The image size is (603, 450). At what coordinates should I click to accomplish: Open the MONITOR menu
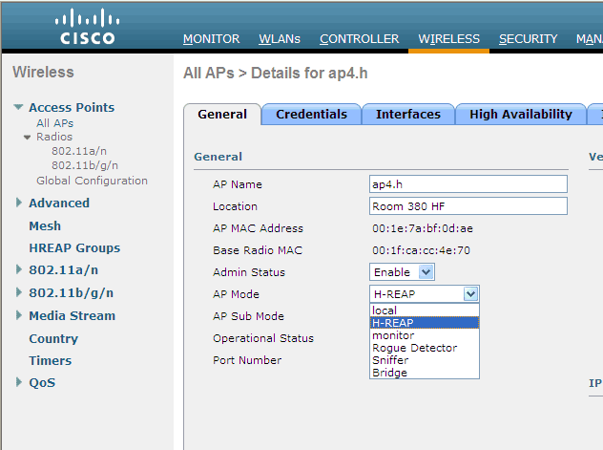(211, 39)
